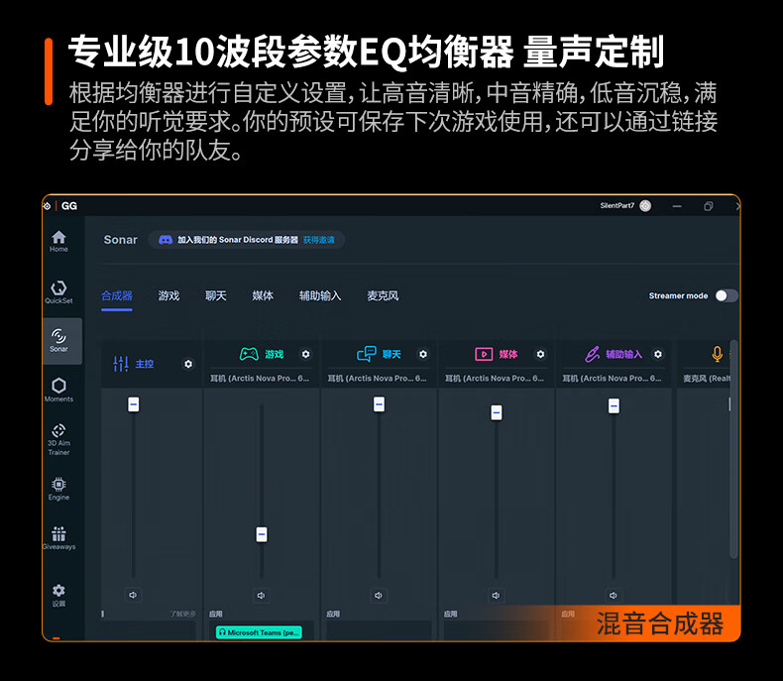Mute the 主控 master channel speaker
Viewport: 783px width, 681px height.
tap(133, 595)
